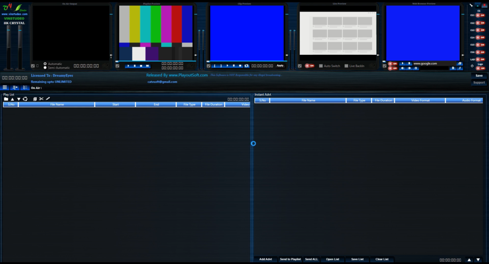
Task: Click the copy pages icon in Play List
Action: pyautogui.click(x=35, y=99)
